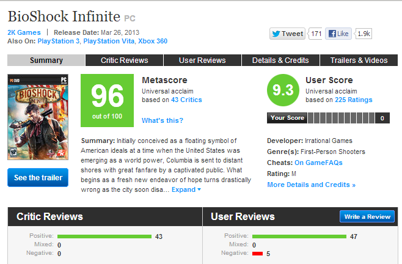
Task: Click the What's this? link
Action: pyautogui.click(x=163, y=120)
